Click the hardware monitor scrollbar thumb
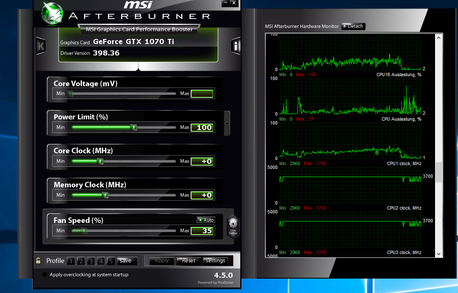 point(438,172)
